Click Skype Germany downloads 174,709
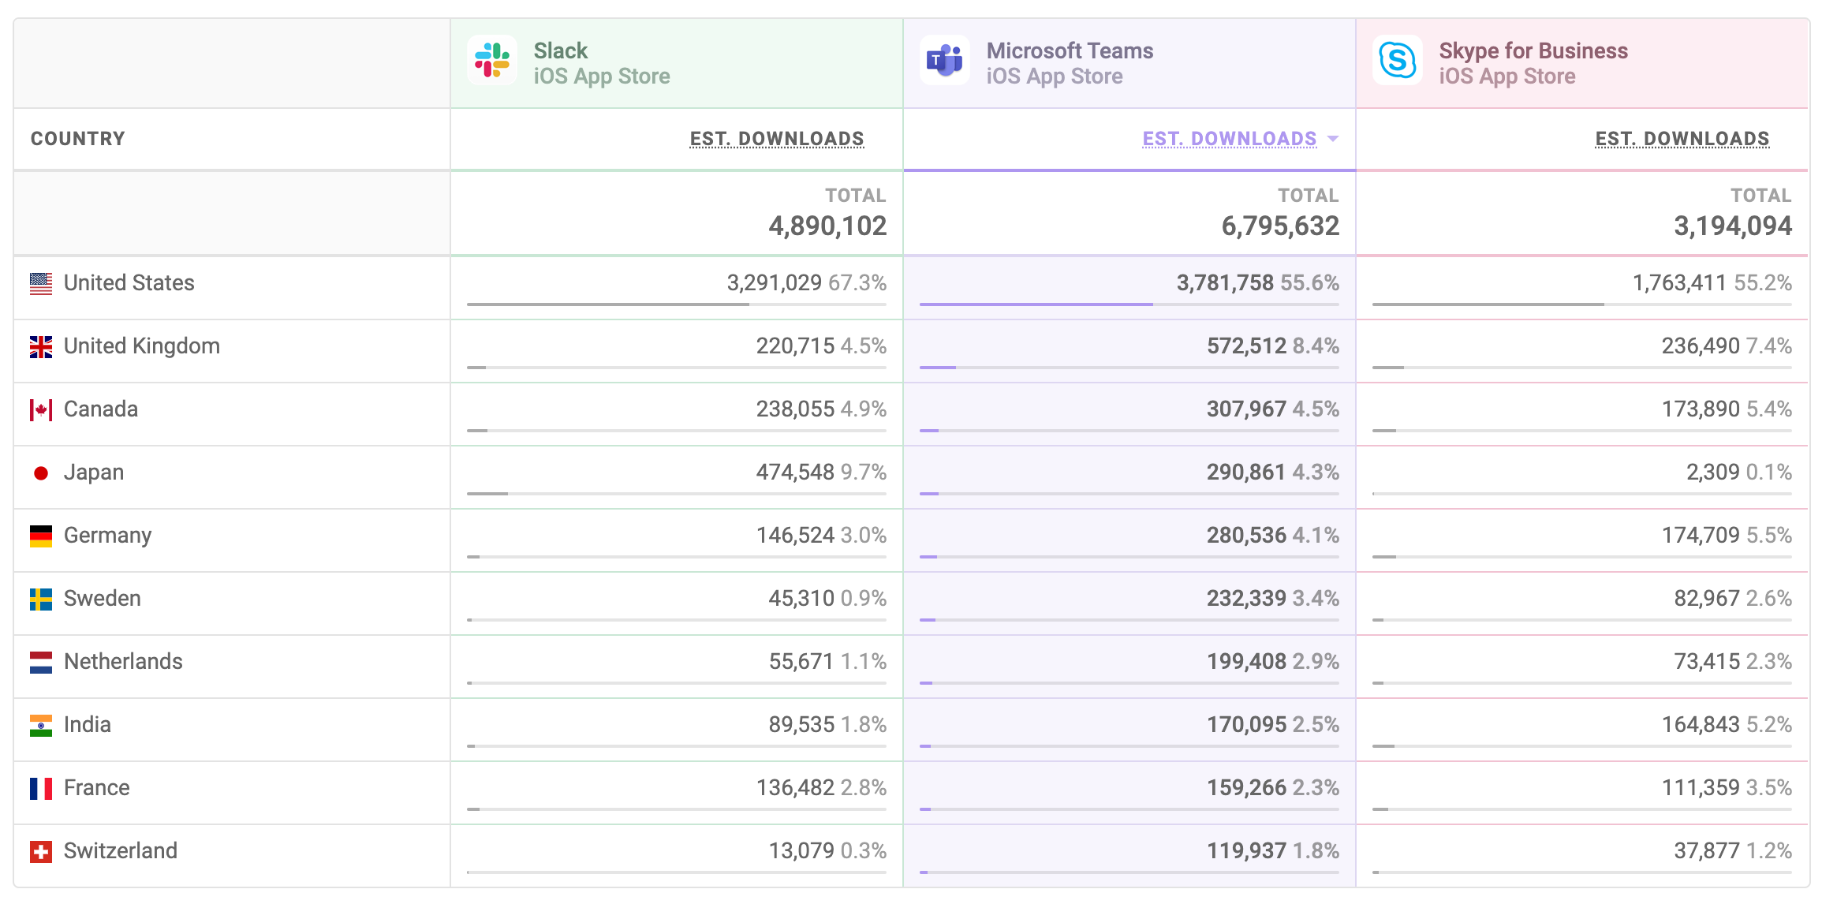The image size is (1822, 904). click(1701, 535)
